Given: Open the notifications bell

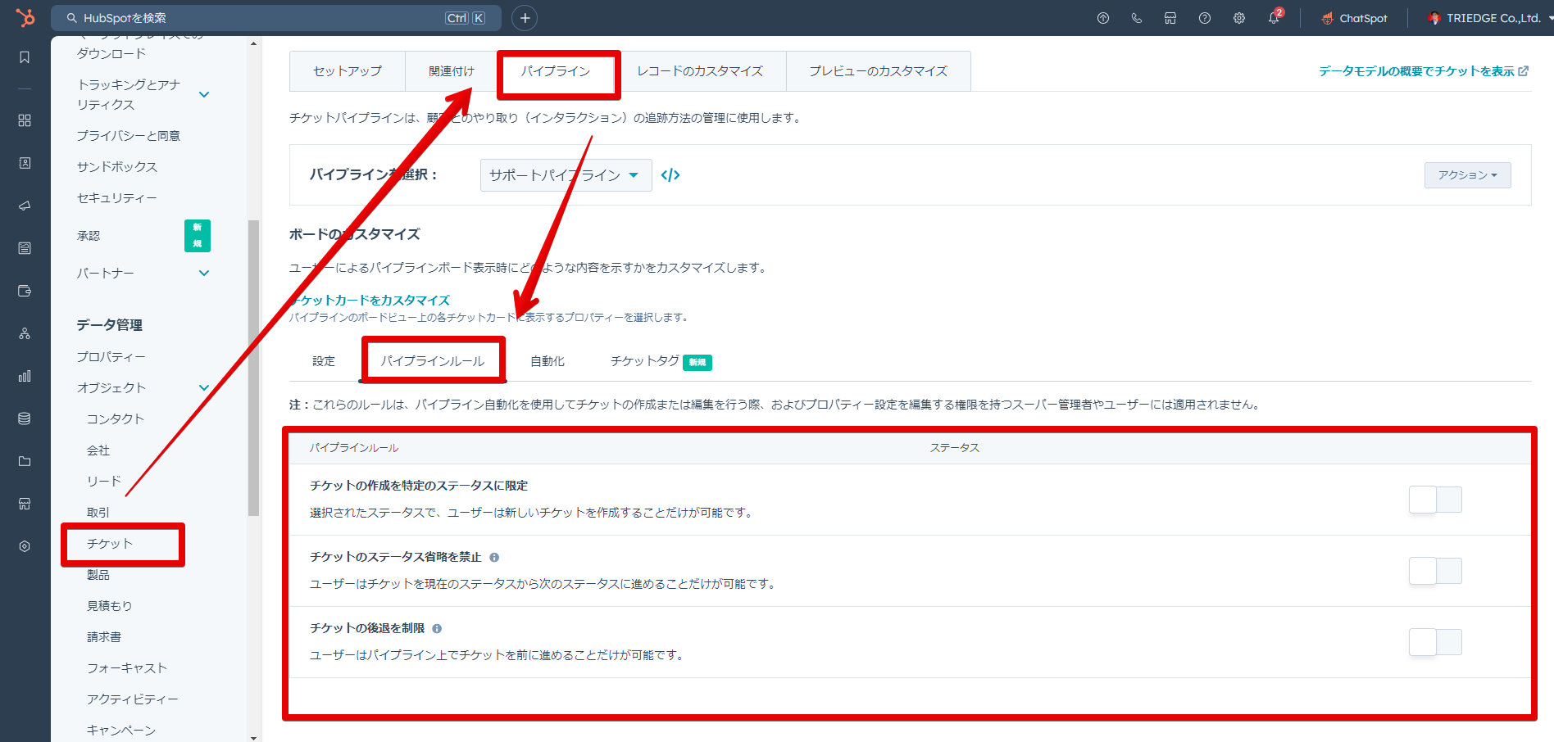Looking at the screenshot, I should click(x=1274, y=18).
